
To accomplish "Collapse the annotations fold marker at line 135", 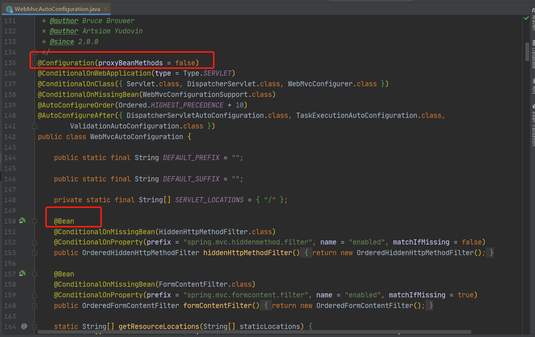I will 34,63.
